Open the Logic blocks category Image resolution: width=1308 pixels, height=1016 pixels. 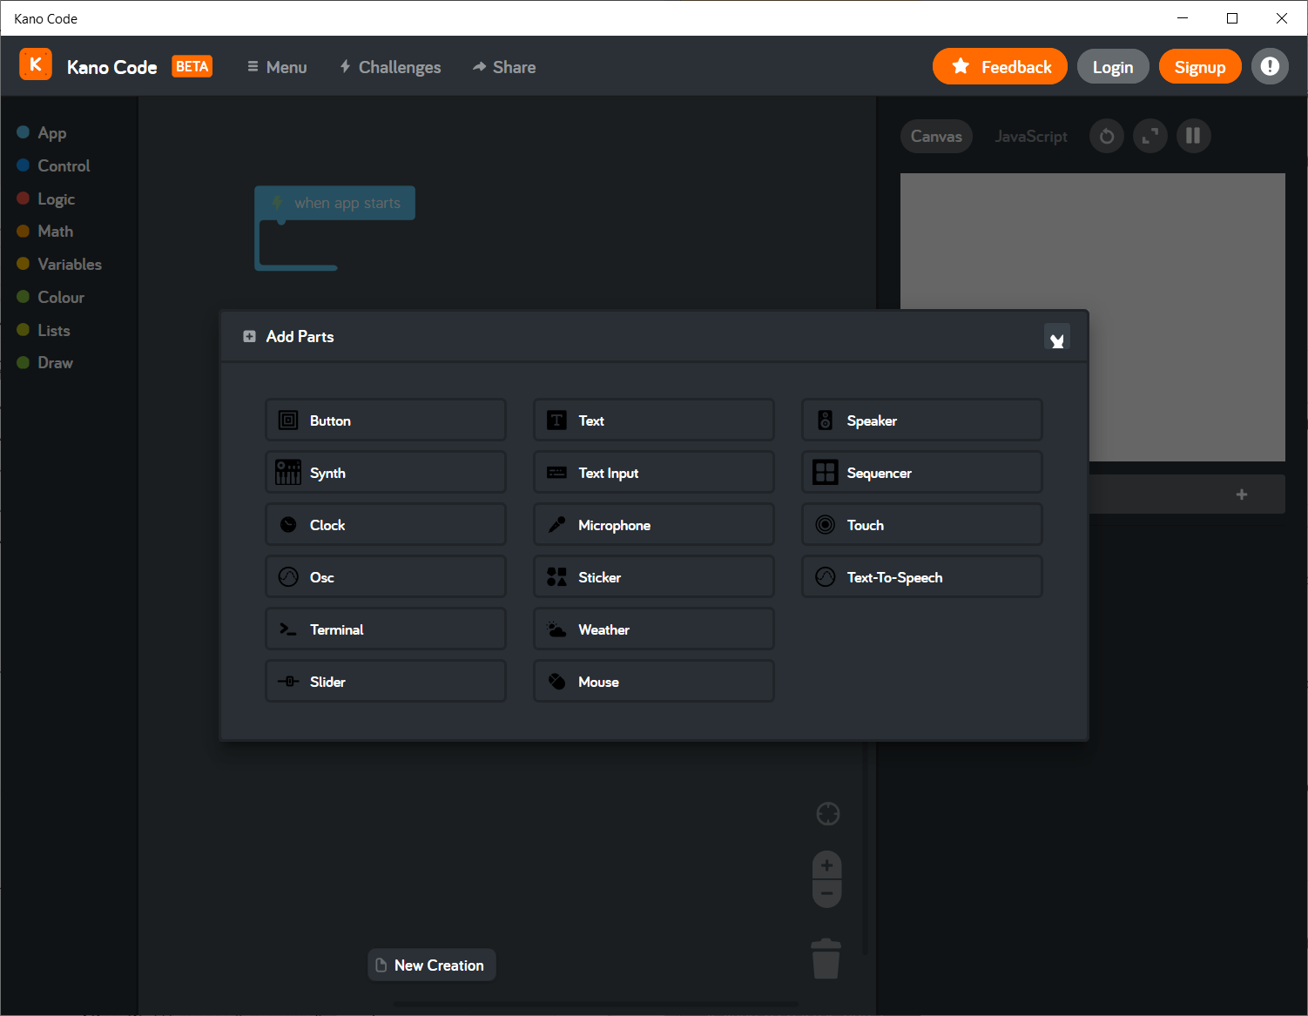pyautogui.click(x=57, y=198)
